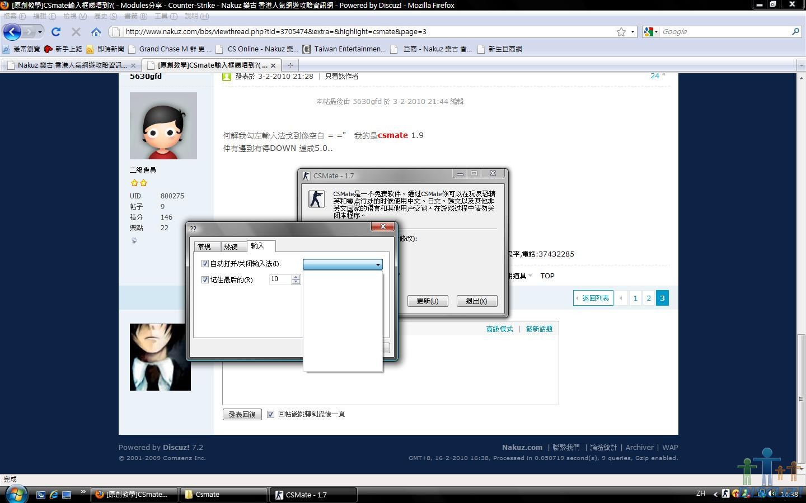
Task: Open the 書籤 menu
Action: 135,16
